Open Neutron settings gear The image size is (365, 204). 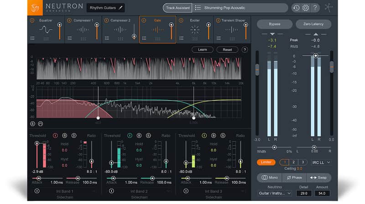coord(306,8)
